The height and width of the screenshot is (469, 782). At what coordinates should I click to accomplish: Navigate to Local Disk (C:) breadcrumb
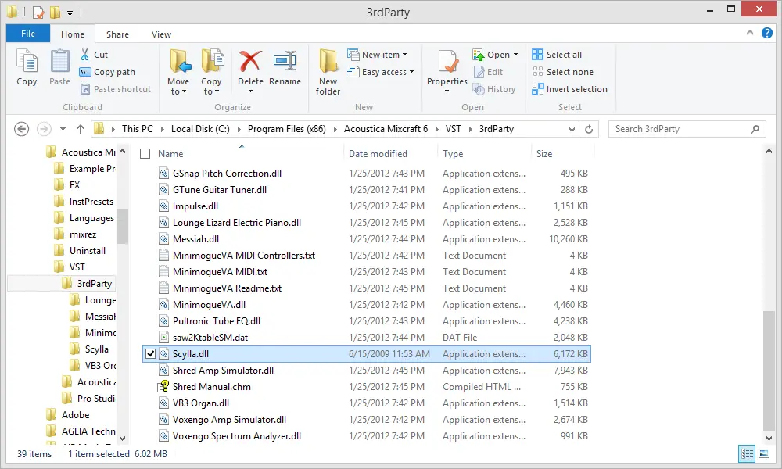tap(200, 129)
